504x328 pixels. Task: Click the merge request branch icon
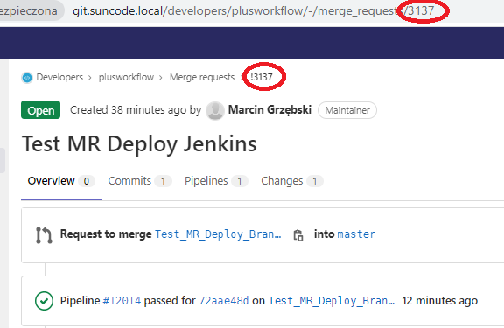click(x=44, y=234)
